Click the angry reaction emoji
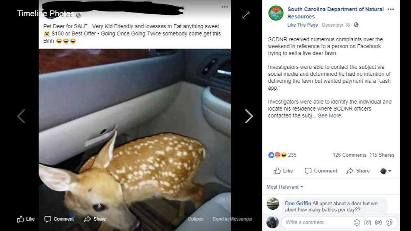411x231 pixels. [277, 155]
